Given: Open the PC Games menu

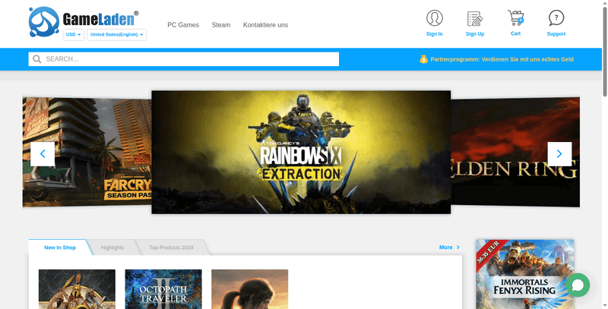Looking at the screenshot, I should [183, 25].
